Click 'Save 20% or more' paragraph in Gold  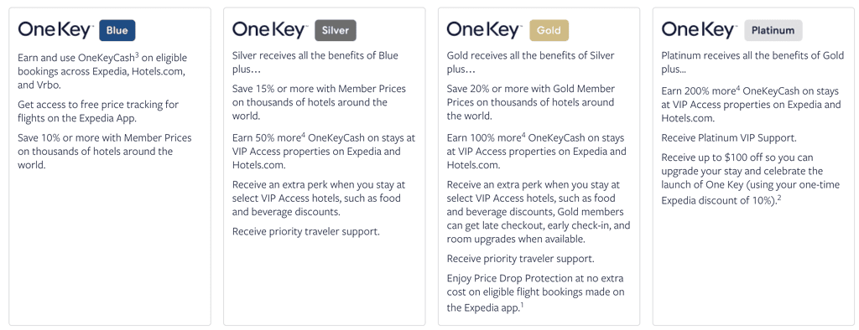531,102
